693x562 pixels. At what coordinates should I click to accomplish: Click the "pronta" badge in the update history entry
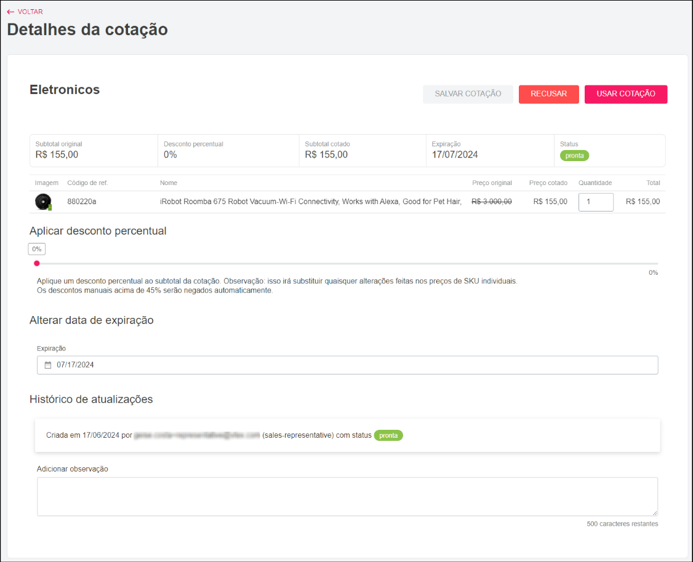point(388,435)
